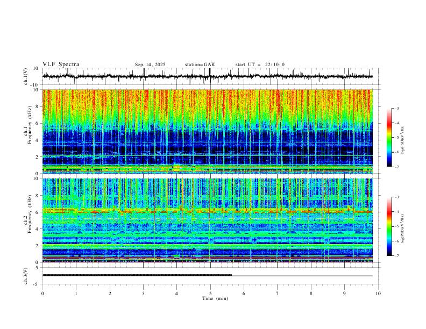Click time axis tick label "5"
The width and height of the screenshot is (426, 329).
point(210,294)
